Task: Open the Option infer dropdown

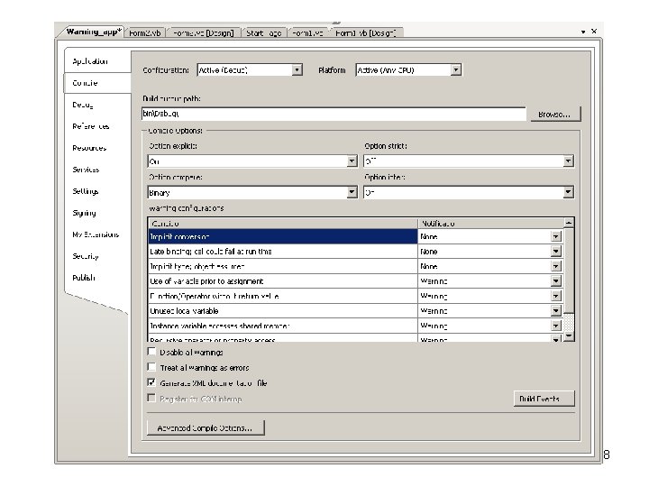Action: 568,192
